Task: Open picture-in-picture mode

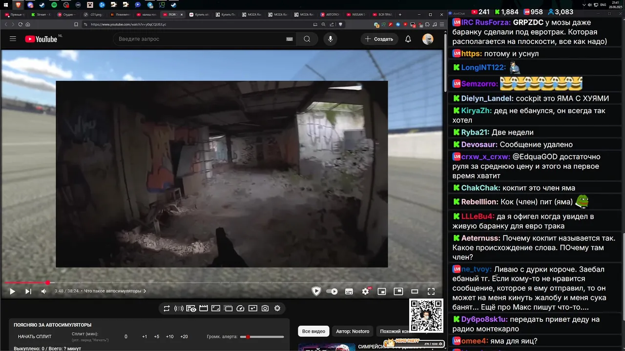Action: pos(398,292)
